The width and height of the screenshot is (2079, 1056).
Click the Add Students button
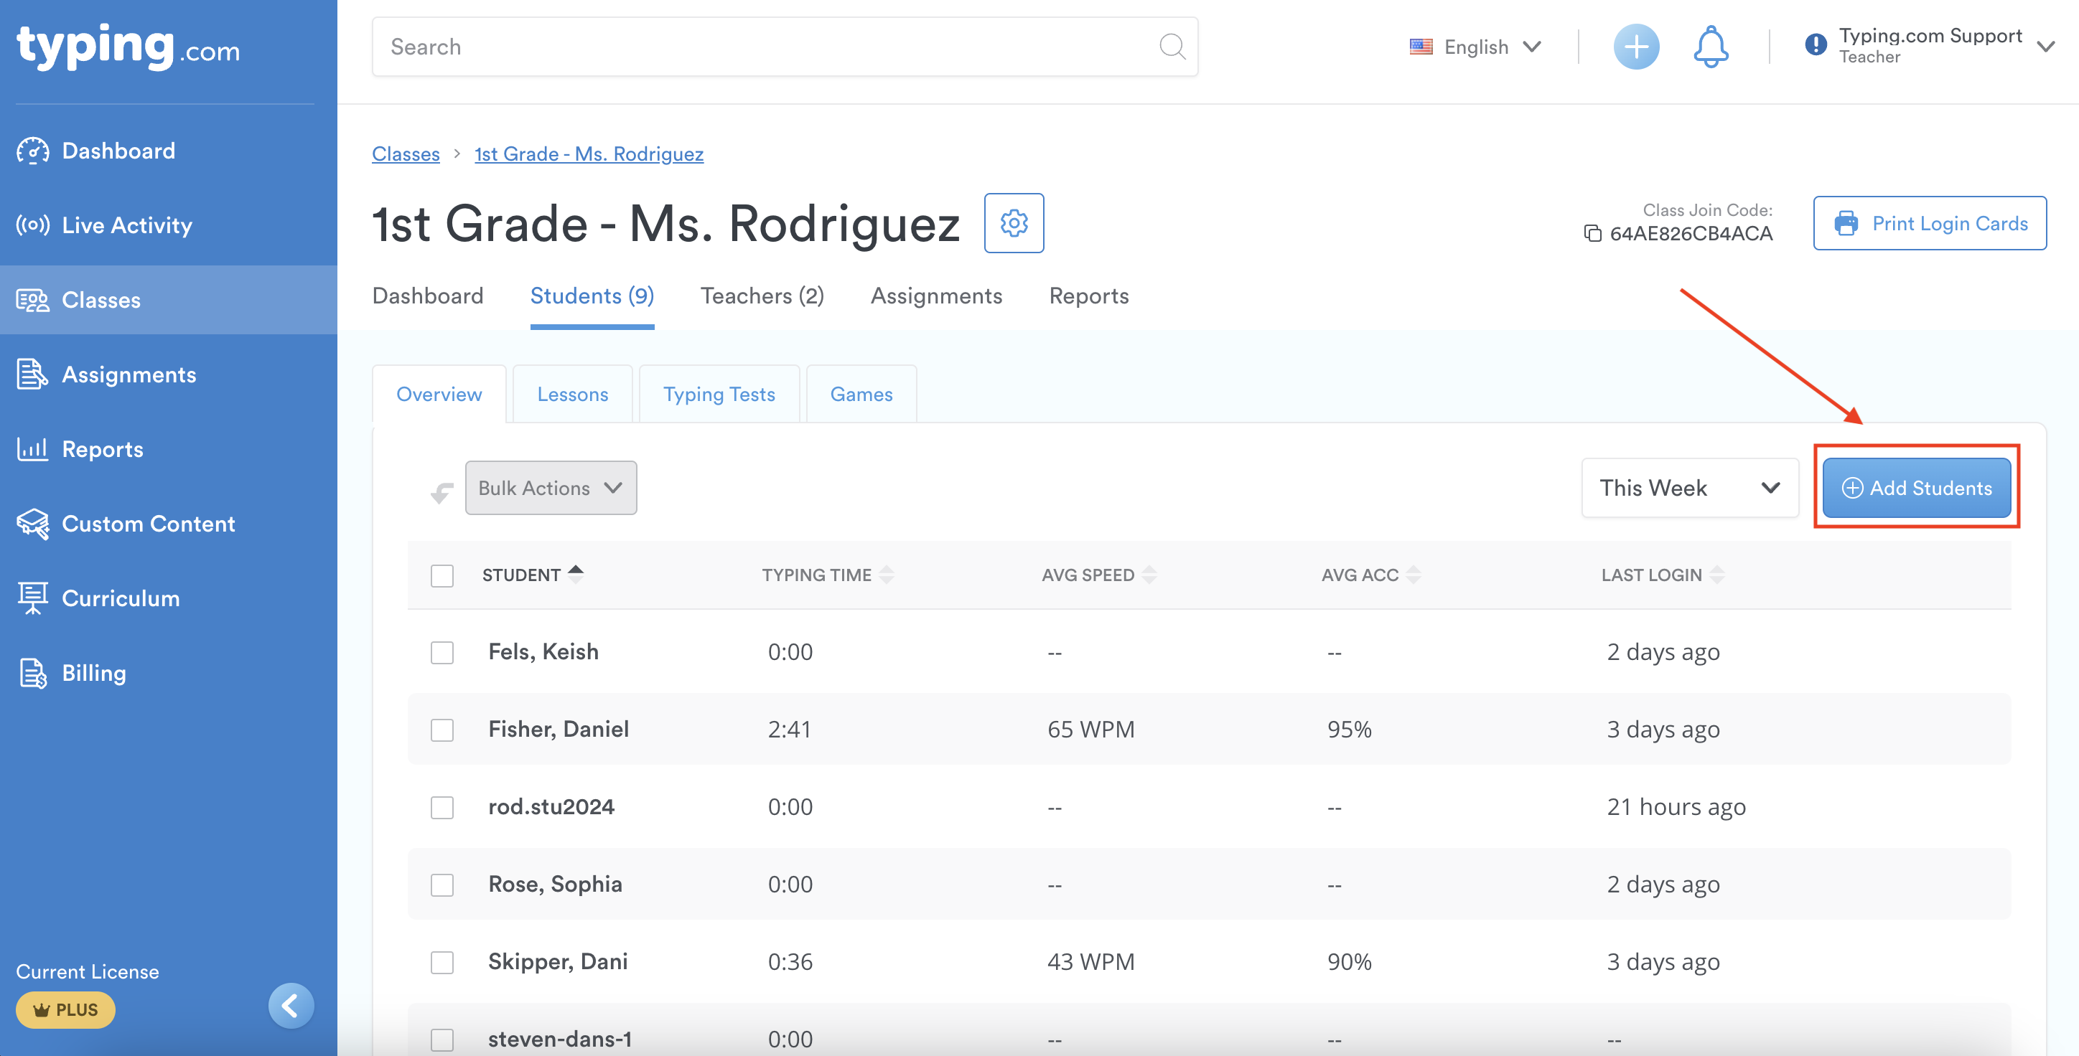pyautogui.click(x=1916, y=488)
